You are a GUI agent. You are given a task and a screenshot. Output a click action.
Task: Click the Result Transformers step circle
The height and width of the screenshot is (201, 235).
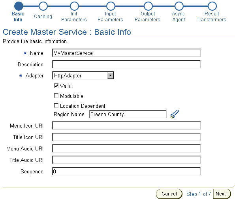tap(212, 6)
